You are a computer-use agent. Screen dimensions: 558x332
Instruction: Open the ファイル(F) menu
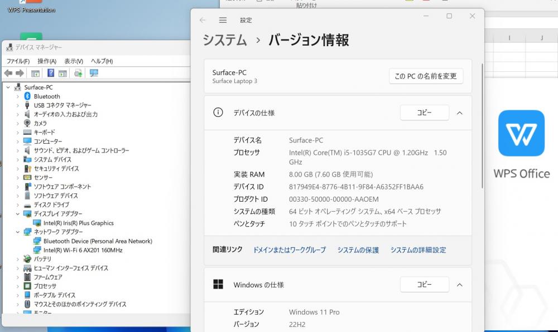[x=18, y=61]
